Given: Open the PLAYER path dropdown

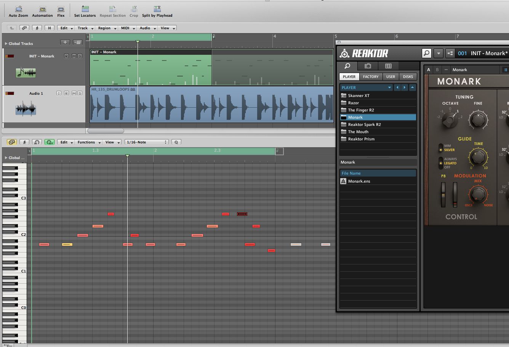Looking at the screenshot, I should tap(367, 88).
